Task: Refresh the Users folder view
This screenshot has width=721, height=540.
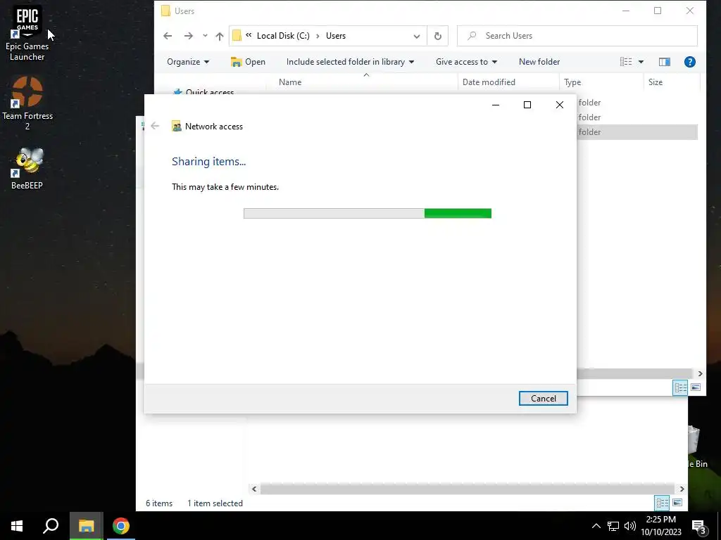Action: [438, 36]
